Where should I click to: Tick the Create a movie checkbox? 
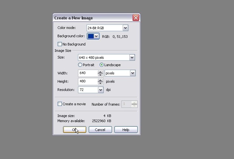(x=60, y=104)
